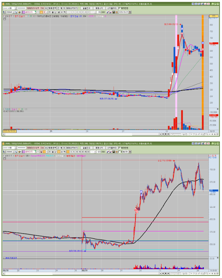This screenshot has width=222, height=278.
Task: Click the save diskette icon in lower chart toolbar
Action: click(114, 152)
